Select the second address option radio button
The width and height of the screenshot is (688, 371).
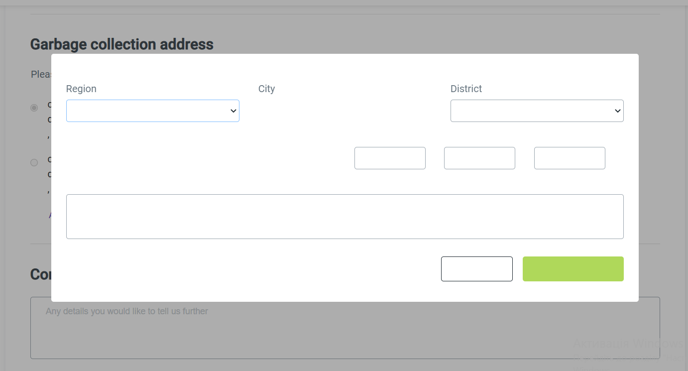coord(34,162)
